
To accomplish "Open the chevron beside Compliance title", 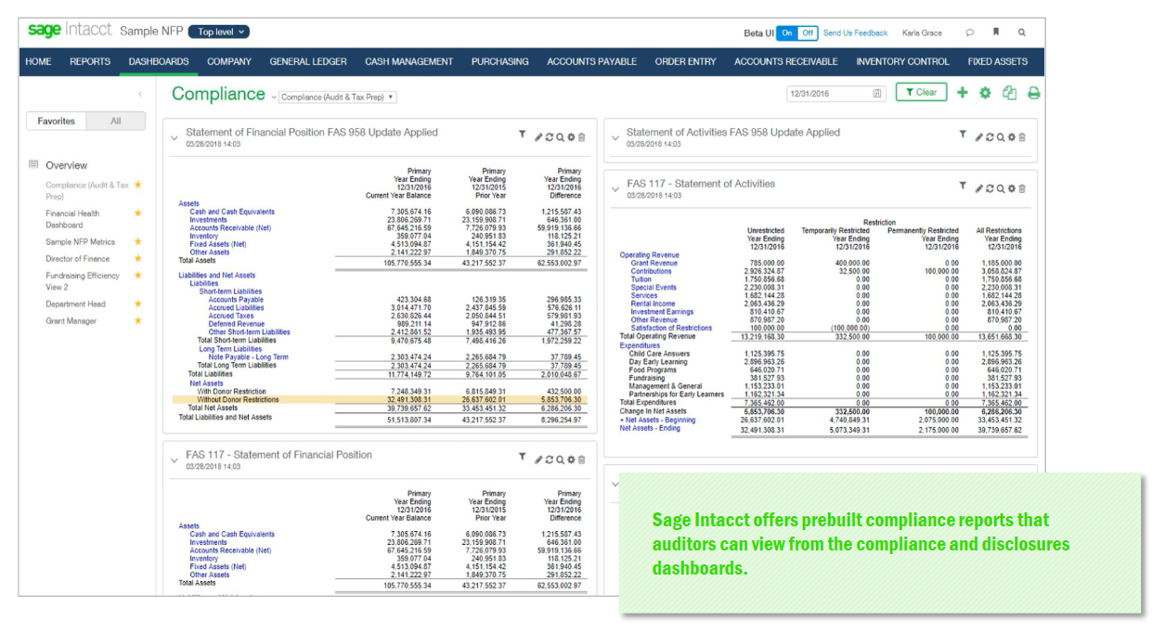I will tap(274, 97).
